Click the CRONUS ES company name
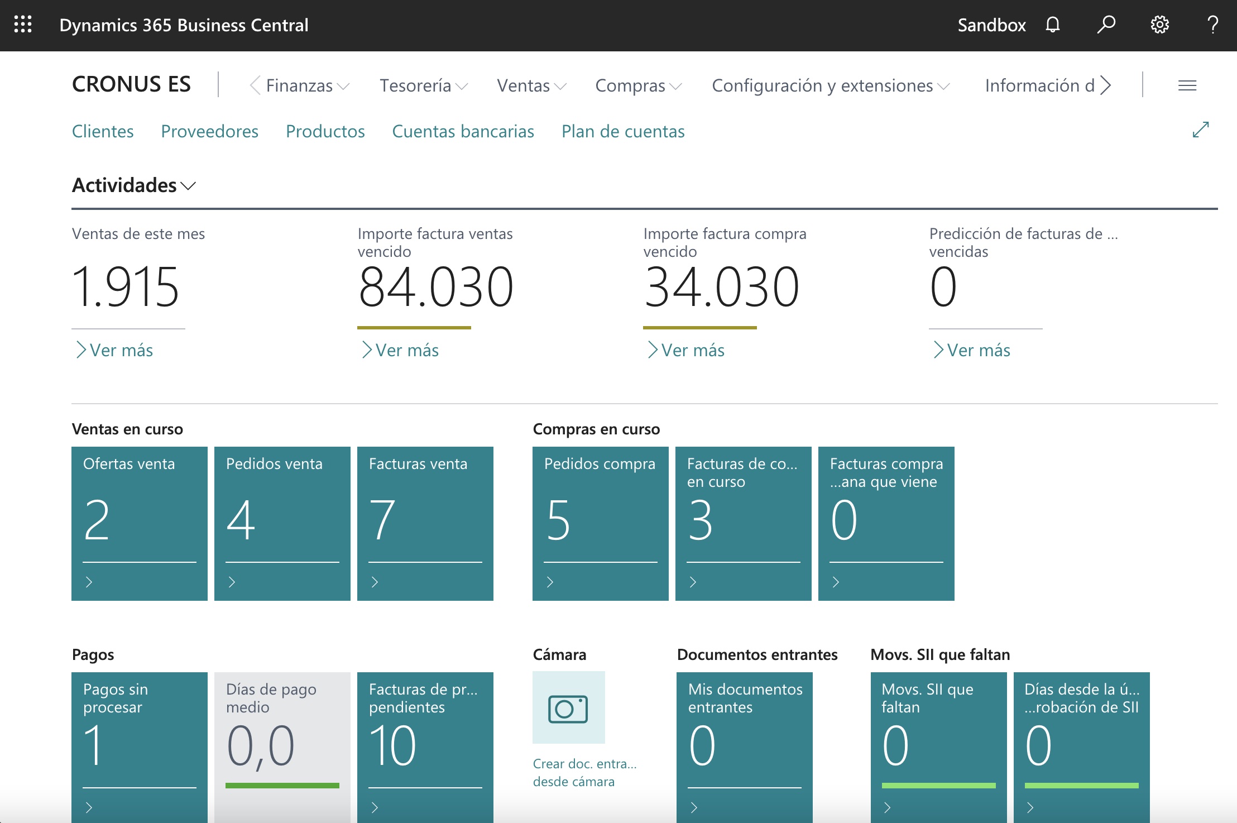Screen dimensions: 1237x823 coord(131,84)
